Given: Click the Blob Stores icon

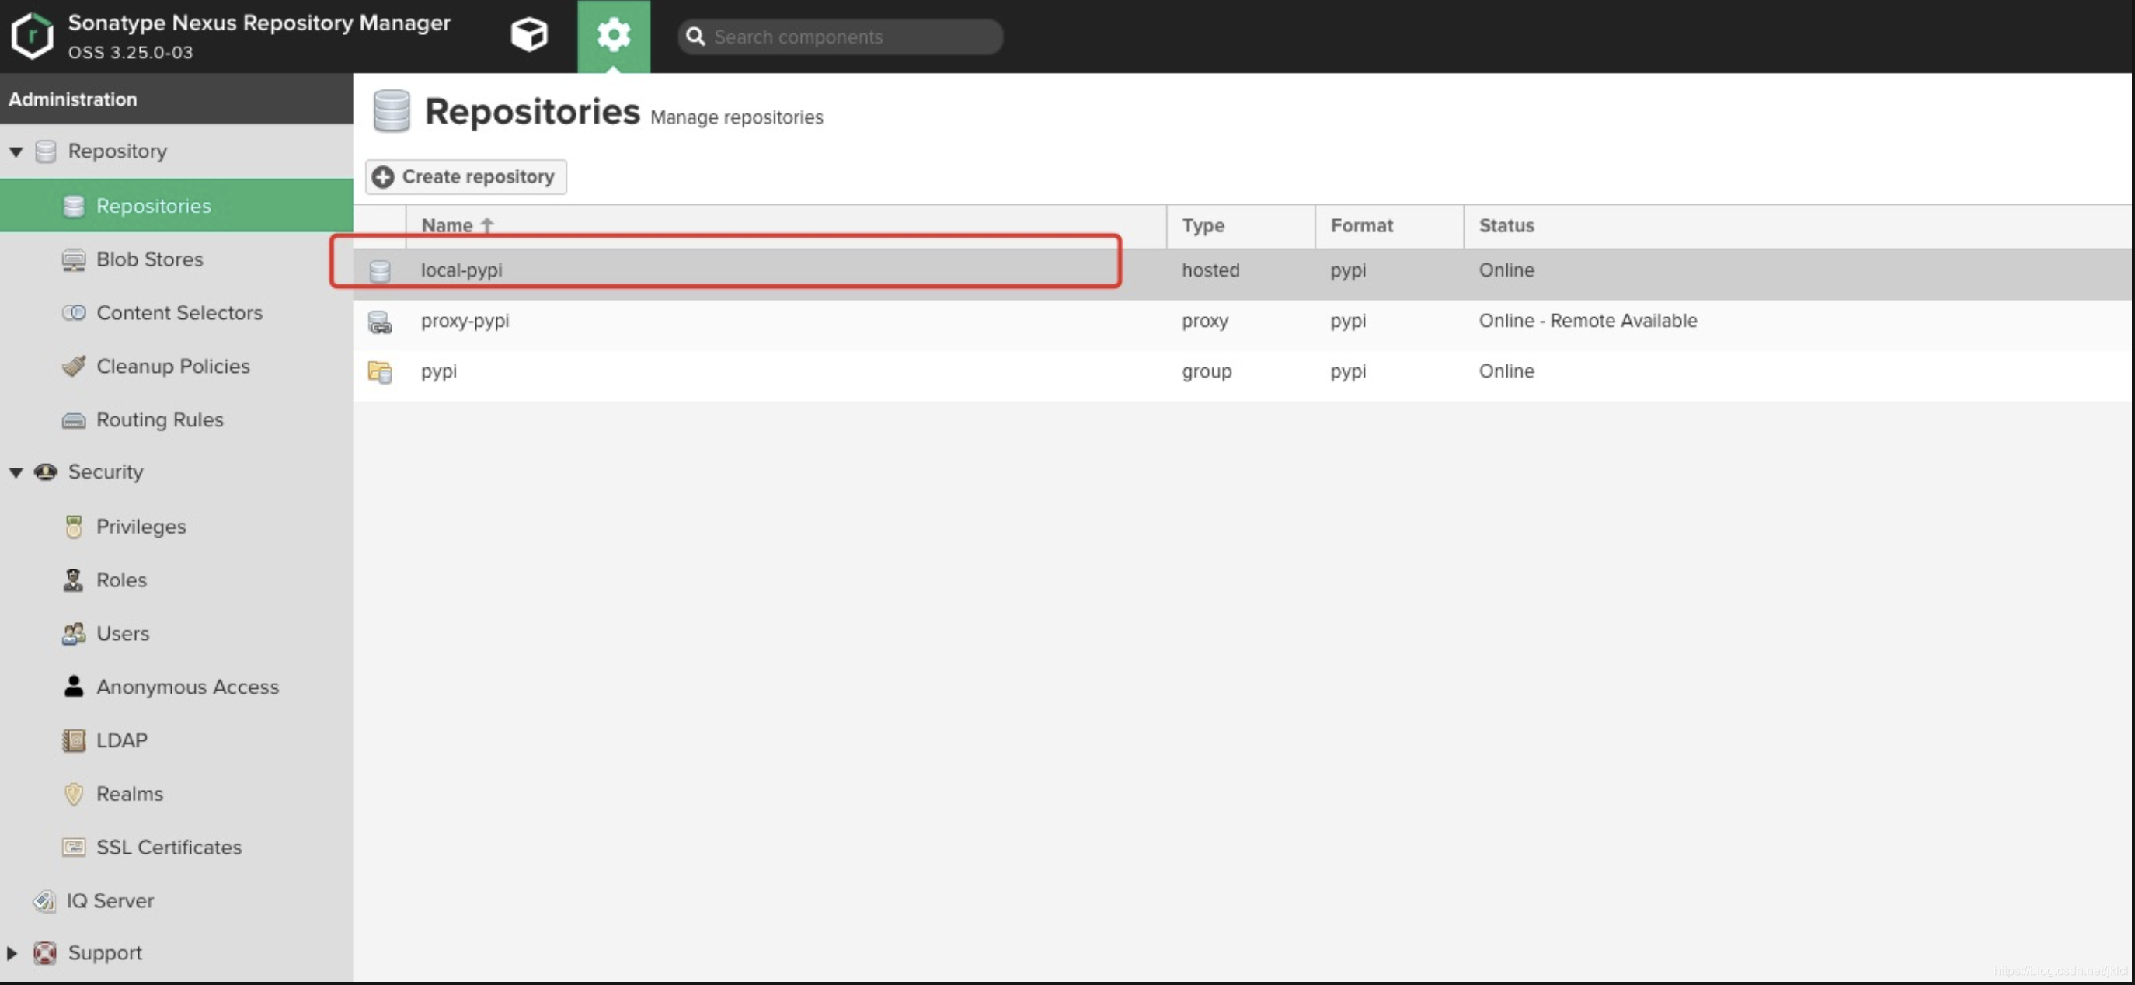Looking at the screenshot, I should [74, 260].
